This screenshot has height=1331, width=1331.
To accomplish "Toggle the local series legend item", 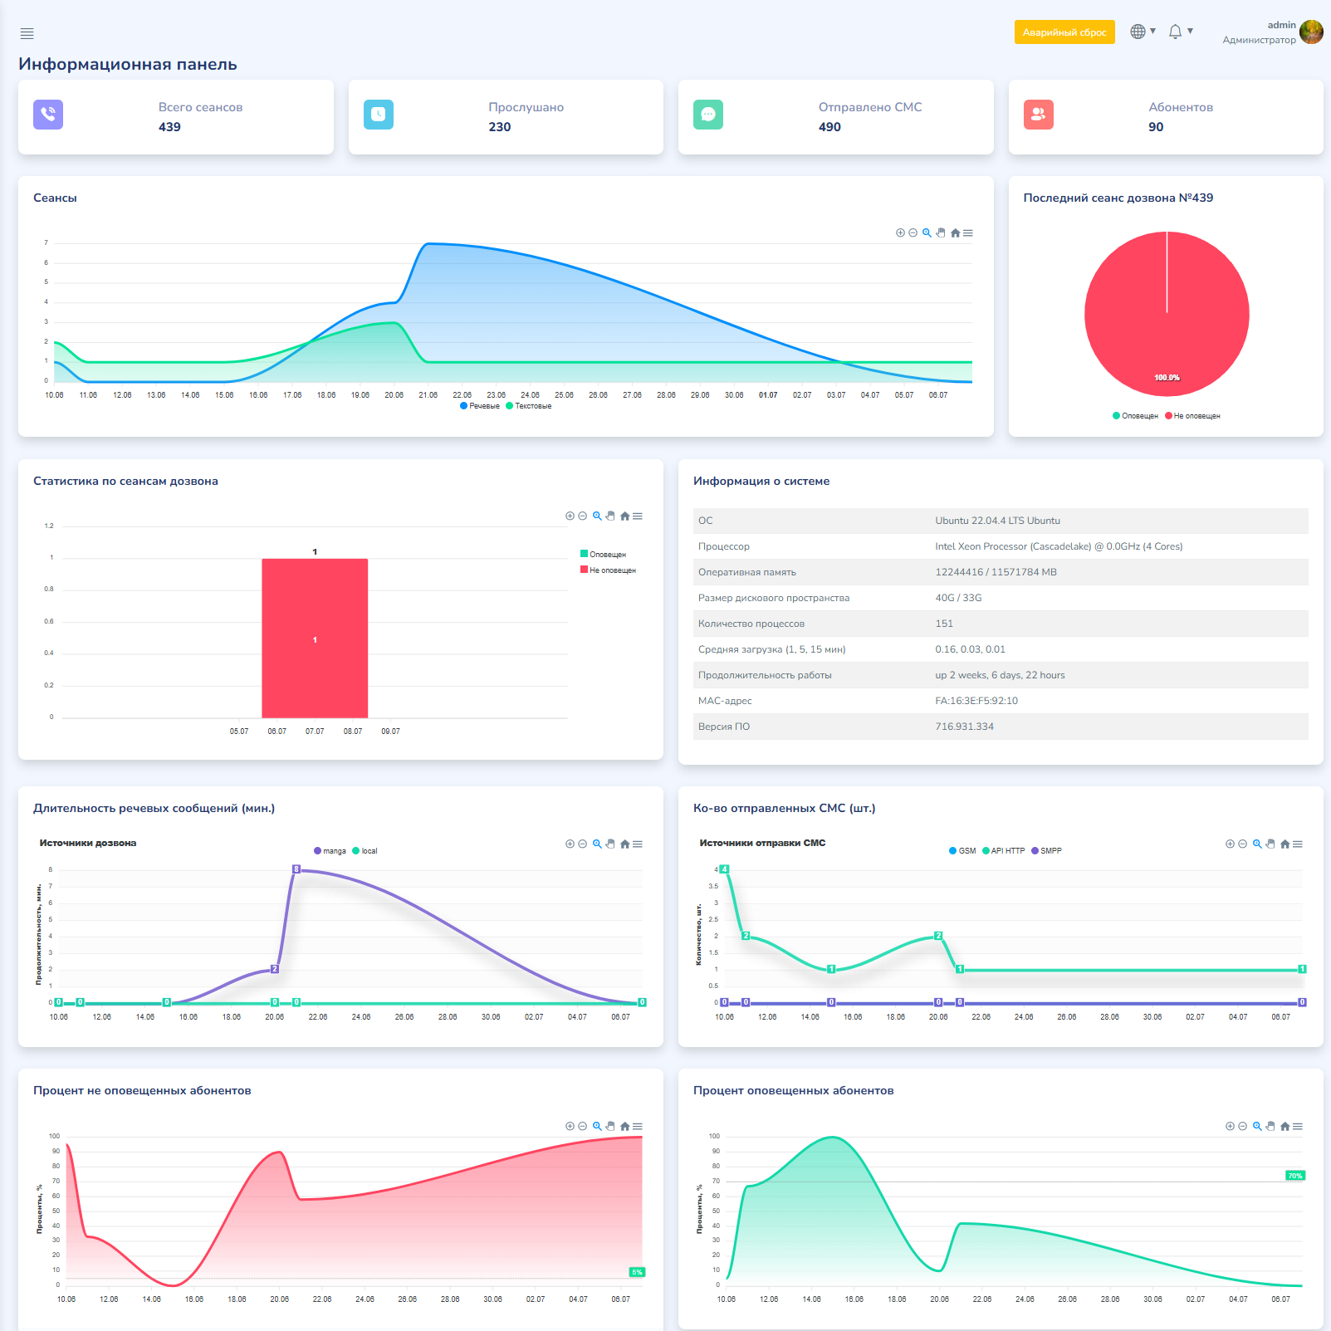I will pyautogui.click(x=365, y=851).
